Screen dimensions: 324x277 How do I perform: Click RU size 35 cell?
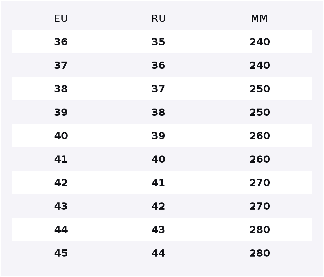(158, 42)
